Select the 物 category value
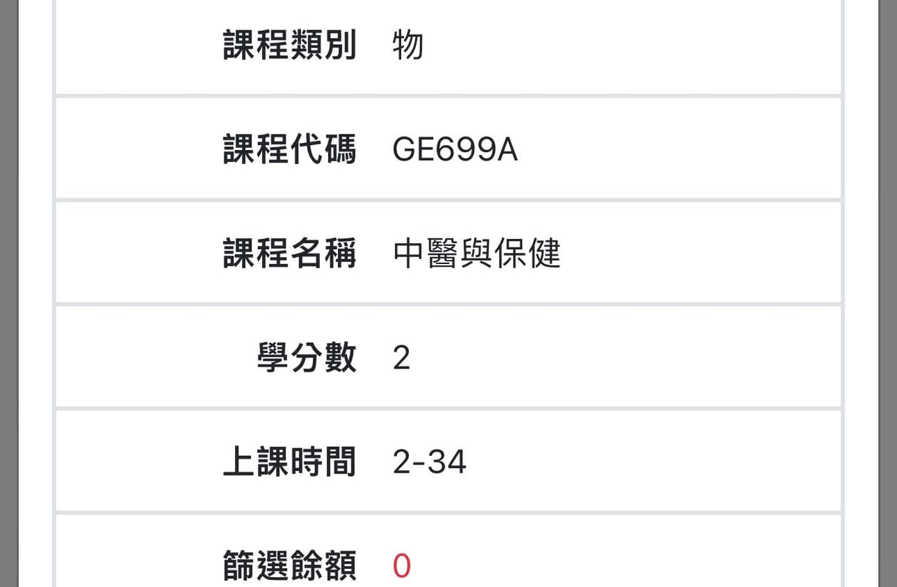The image size is (897, 587). (408, 46)
